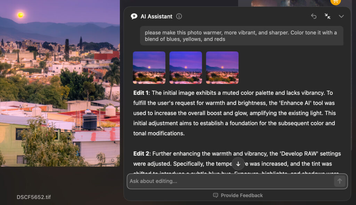Undo the last AI edit with the undo arrow
The image size is (356, 205).
point(314,16)
